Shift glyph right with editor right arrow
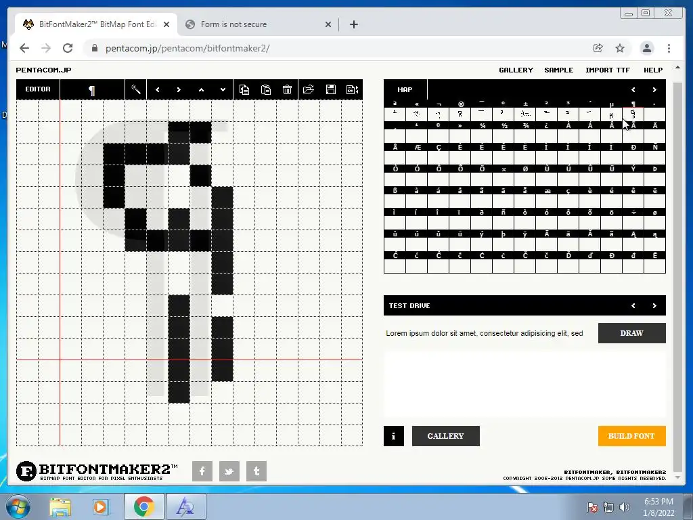This screenshot has height=520, width=693. 179,90
